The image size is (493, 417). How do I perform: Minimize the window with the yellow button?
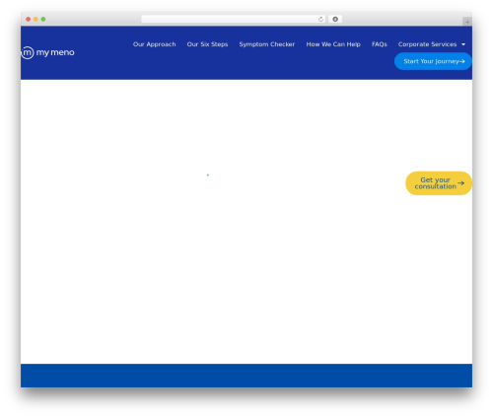coord(35,20)
